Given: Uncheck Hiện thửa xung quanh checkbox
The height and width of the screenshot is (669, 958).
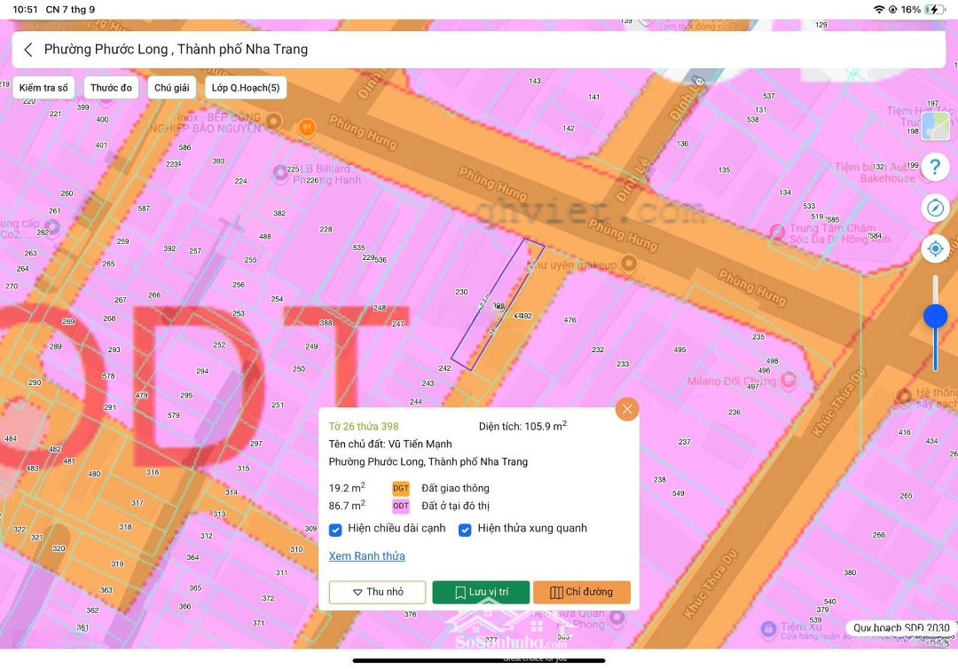Looking at the screenshot, I should pyautogui.click(x=465, y=530).
